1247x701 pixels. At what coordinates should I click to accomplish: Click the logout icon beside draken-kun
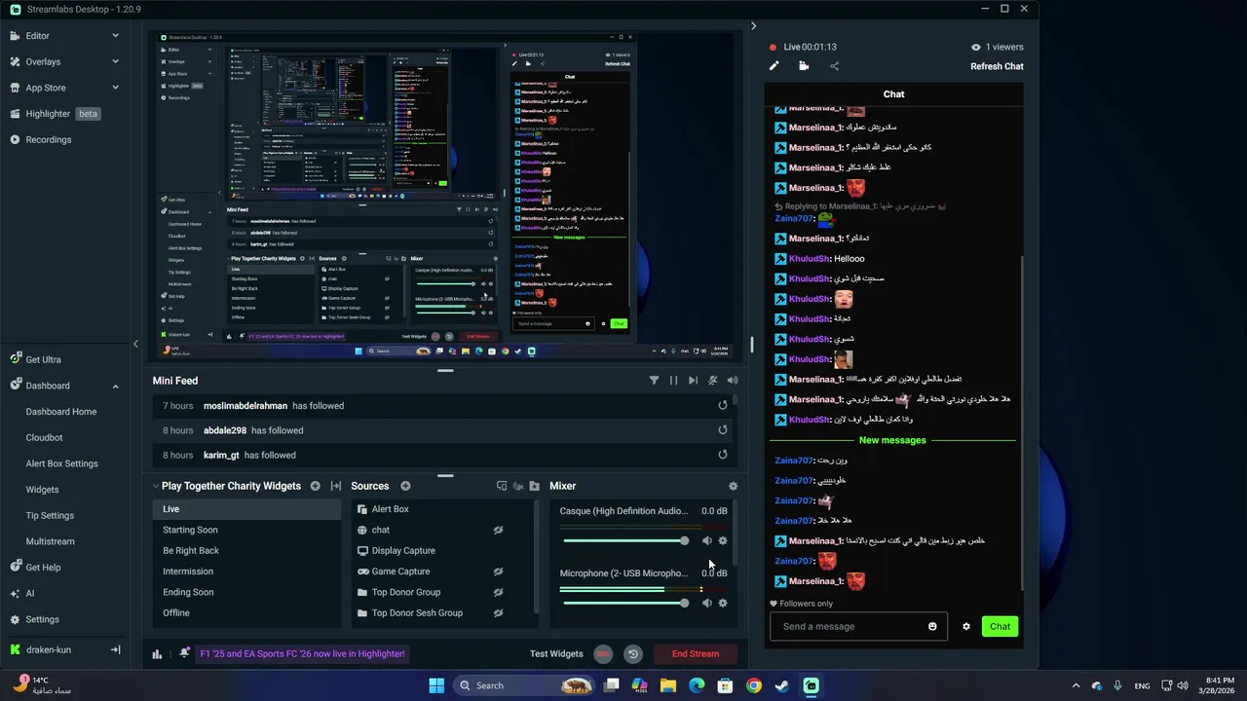(x=115, y=649)
